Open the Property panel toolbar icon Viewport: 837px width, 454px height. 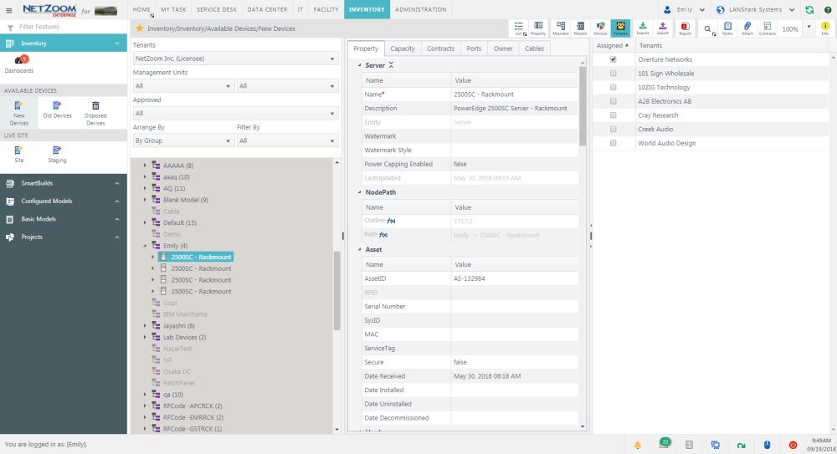[x=538, y=28]
